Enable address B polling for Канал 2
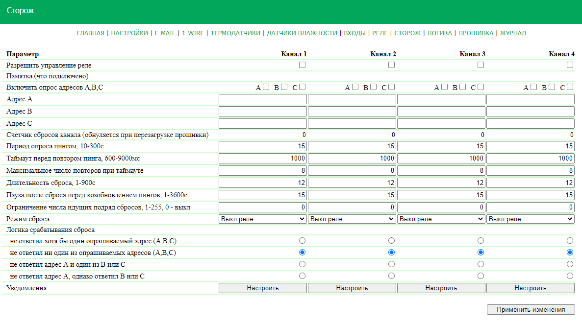 coord(374,87)
